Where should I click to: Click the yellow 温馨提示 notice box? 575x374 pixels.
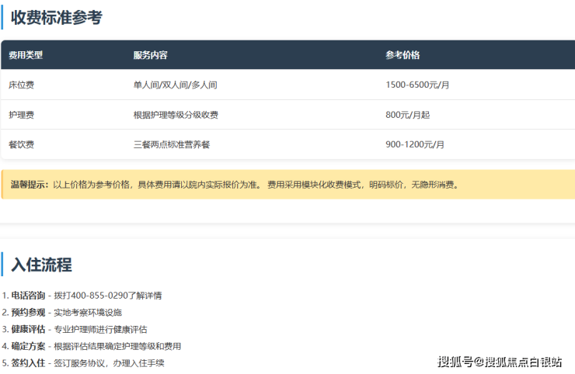point(287,185)
